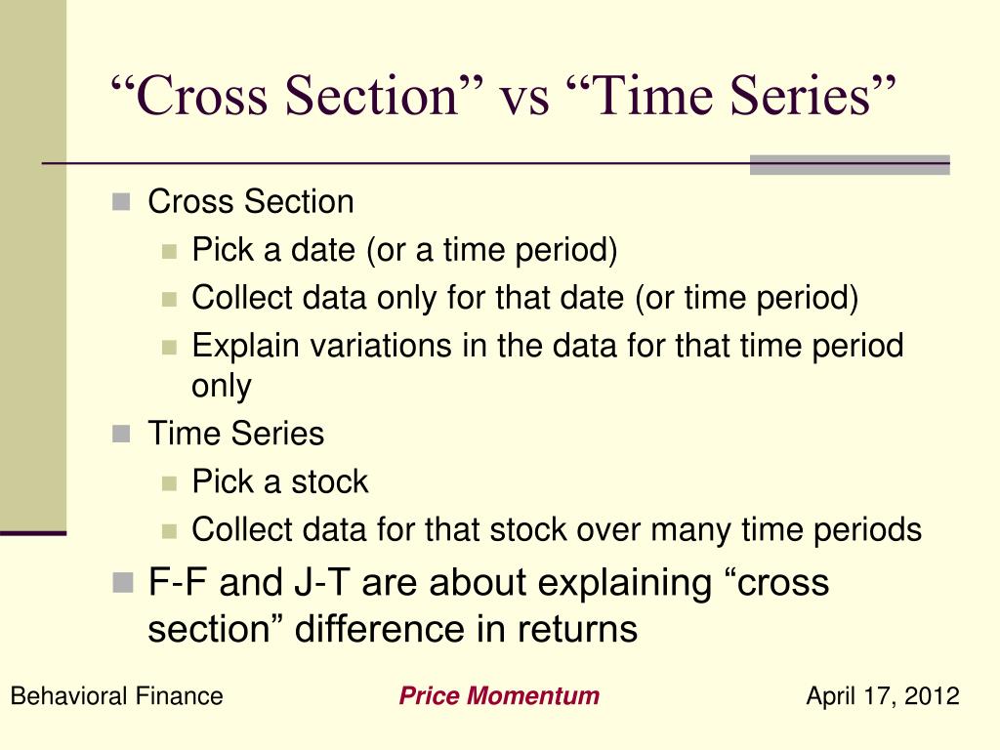Image resolution: width=1000 pixels, height=750 pixels.
Task: Click the bullet beside "F-F and J-T"
Action: tap(122, 582)
